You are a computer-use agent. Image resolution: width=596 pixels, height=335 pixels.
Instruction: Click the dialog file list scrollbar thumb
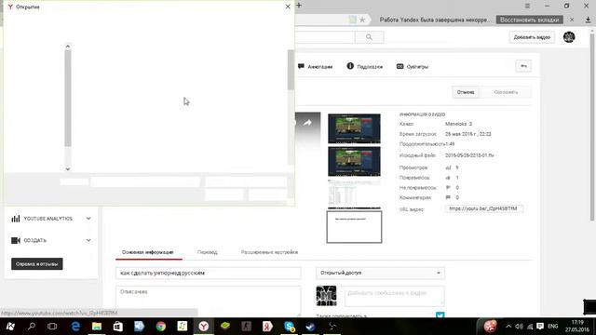point(291,70)
